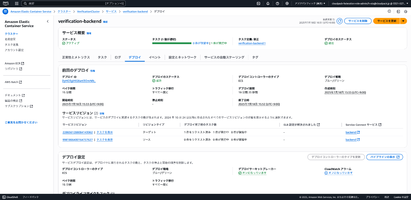Select 名前空間 in the sidebar
This screenshot has width=411, height=200.
(x=10, y=39)
